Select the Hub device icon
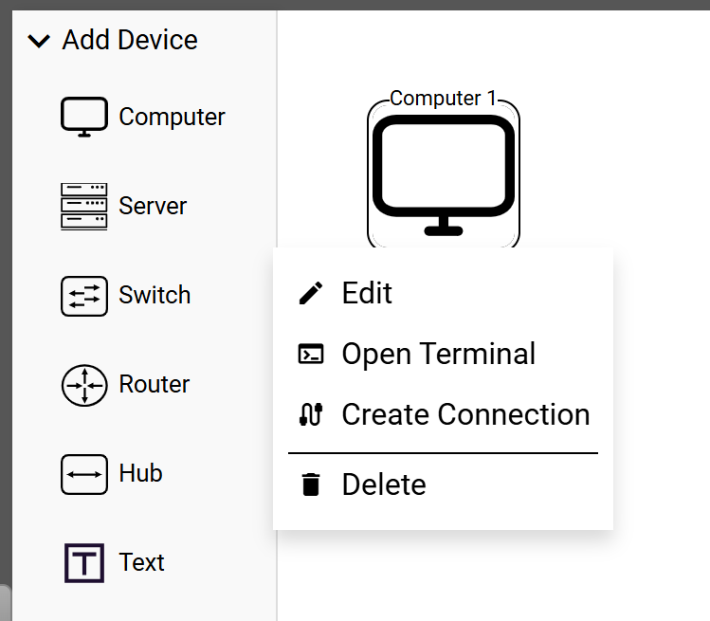The image size is (710, 621). 84,473
